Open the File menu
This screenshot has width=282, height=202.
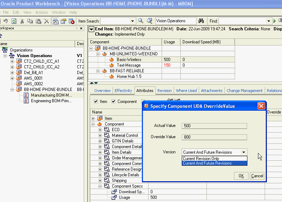[x=6, y=12]
